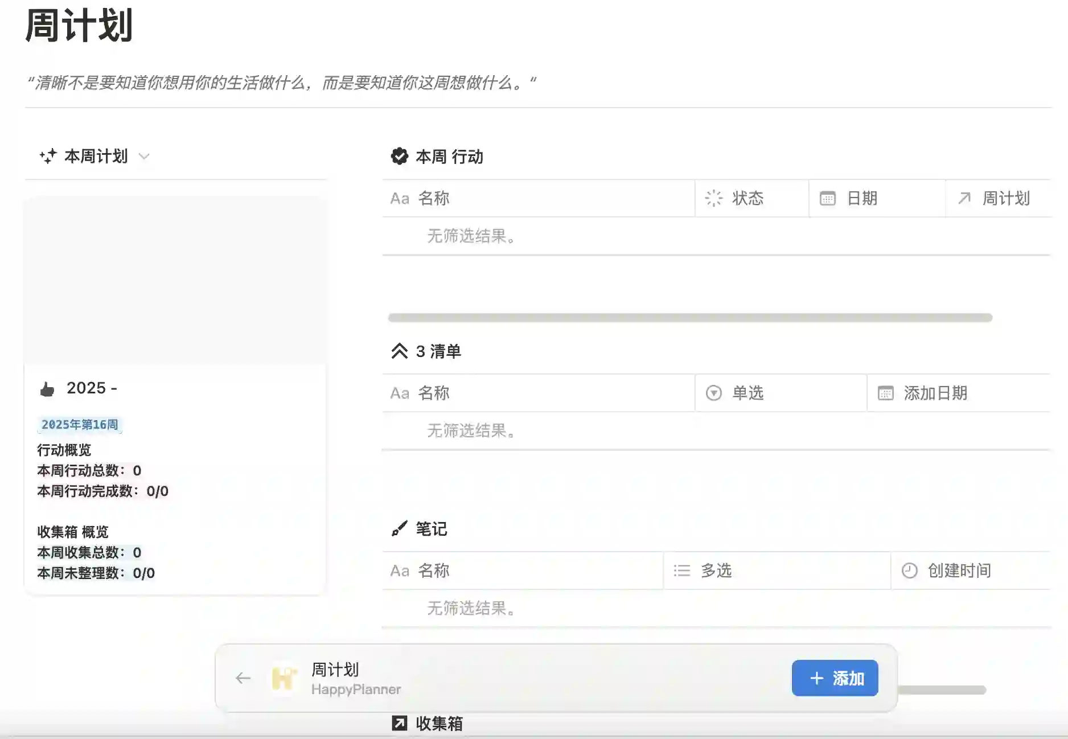The image size is (1068, 739).
Task: Click the HappyPlanner logo icon in template bar
Action: click(x=284, y=678)
